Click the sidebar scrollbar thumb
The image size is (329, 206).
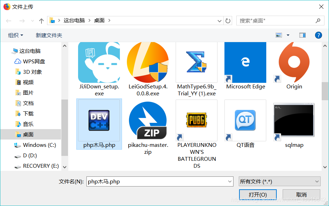(64, 128)
